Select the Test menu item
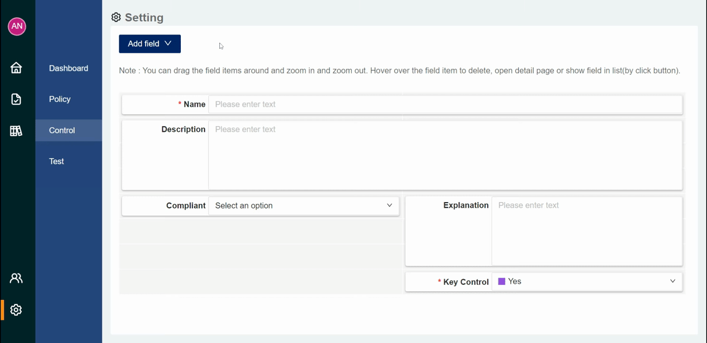 coord(56,161)
